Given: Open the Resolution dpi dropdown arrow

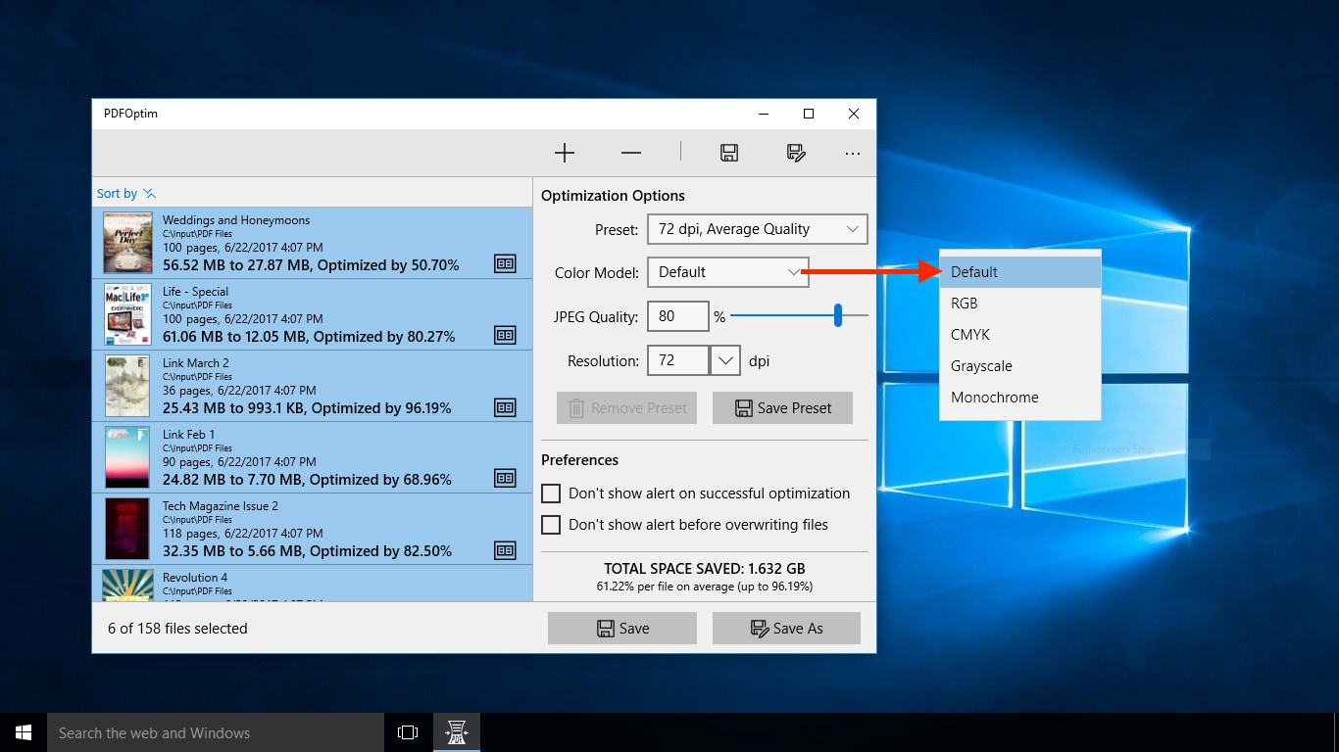Looking at the screenshot, I should point(724,360).
